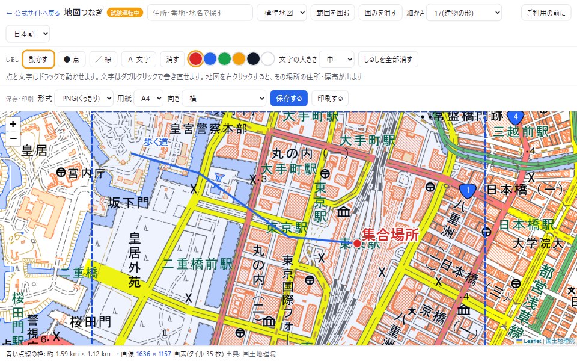Click the 二重橋前駅 station label
Image resolution: width=577 pixels, height=361 pixels.
[x=198, y=264]
